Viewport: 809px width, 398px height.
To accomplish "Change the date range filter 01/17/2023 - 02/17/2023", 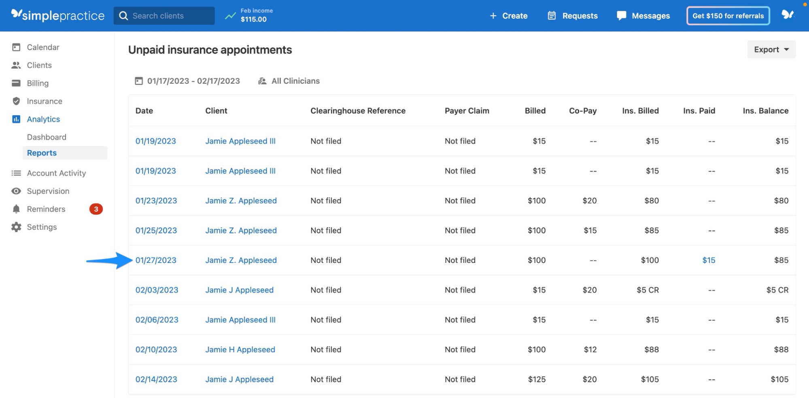I will (193, 80).
